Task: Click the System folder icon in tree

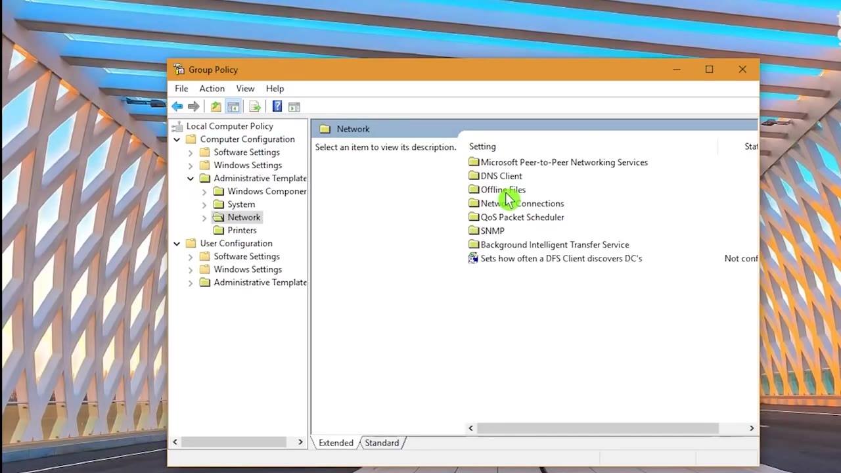Action: [219, 204]
